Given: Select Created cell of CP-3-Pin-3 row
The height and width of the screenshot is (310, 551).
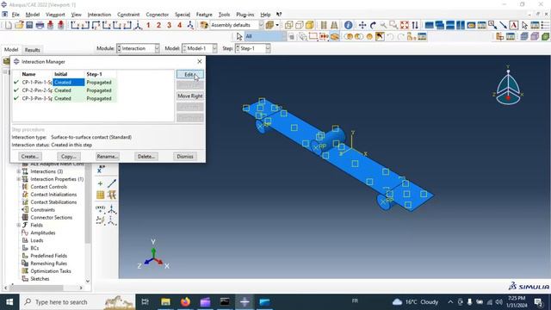Looking at the screenshot, I should click(x=69, y=98).
